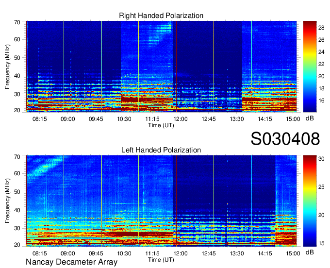The height and width of the screenshot is (268, 330).
Task: Click the 13:30 tick under right-handed plot
Action: click(x=237, y=119)
